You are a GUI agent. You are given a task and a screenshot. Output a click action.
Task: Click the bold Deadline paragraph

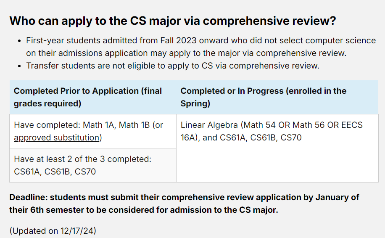point(184,204)
